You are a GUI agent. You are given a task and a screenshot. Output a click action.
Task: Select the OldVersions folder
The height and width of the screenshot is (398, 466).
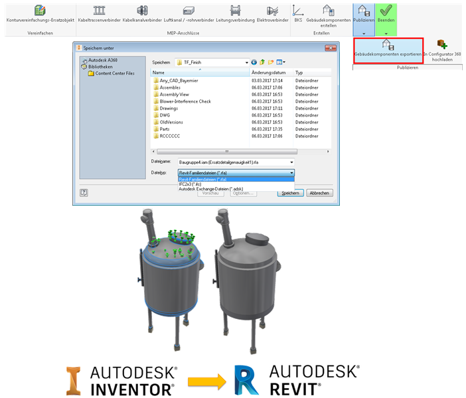coord(168,122)
